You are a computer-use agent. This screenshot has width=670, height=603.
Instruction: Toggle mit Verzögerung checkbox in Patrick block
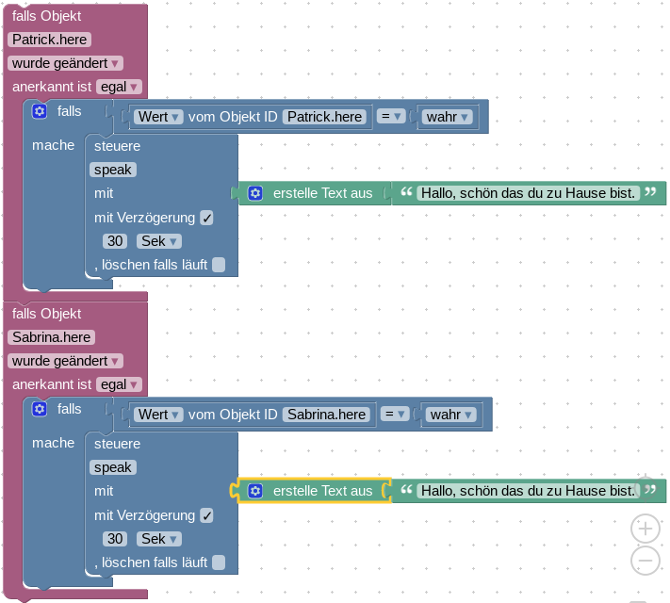click(206, 218)
